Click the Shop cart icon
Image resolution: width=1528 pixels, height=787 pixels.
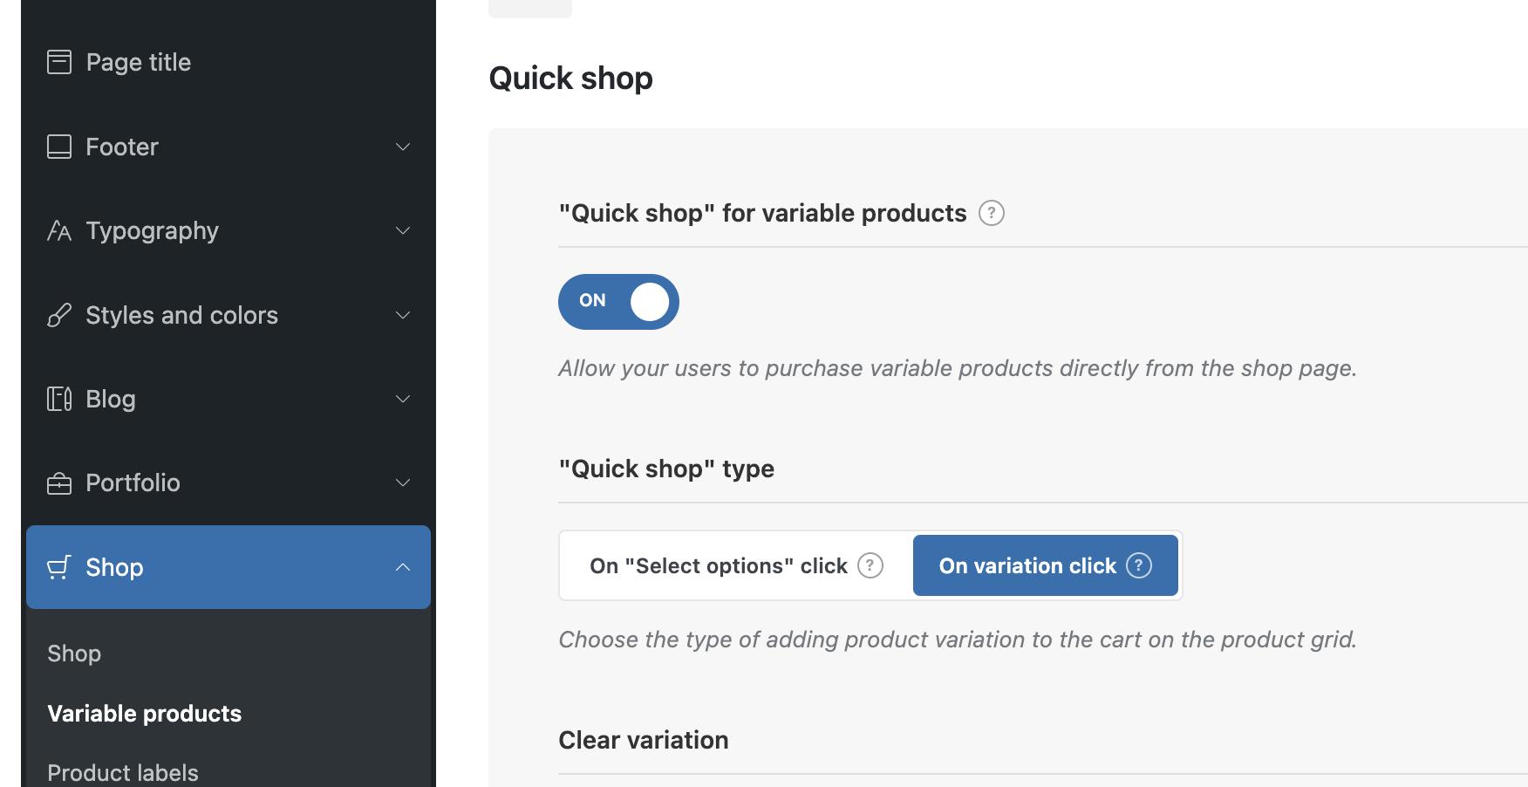59,567
